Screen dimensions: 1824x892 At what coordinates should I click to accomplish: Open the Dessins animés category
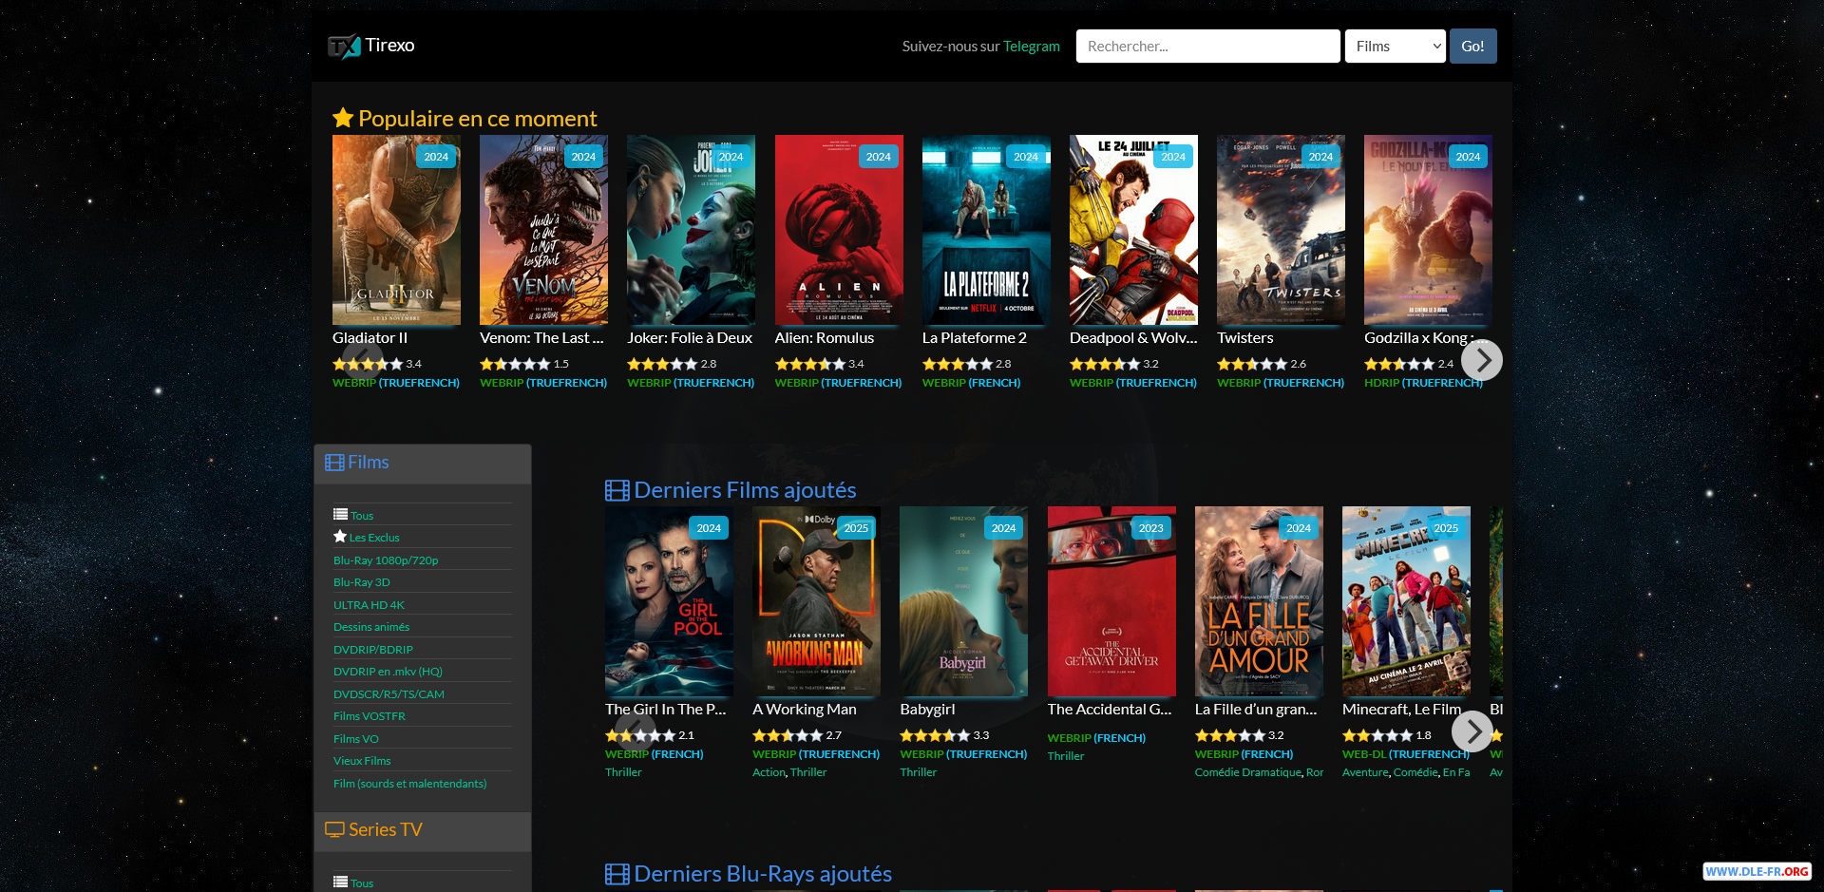[371, 627]
